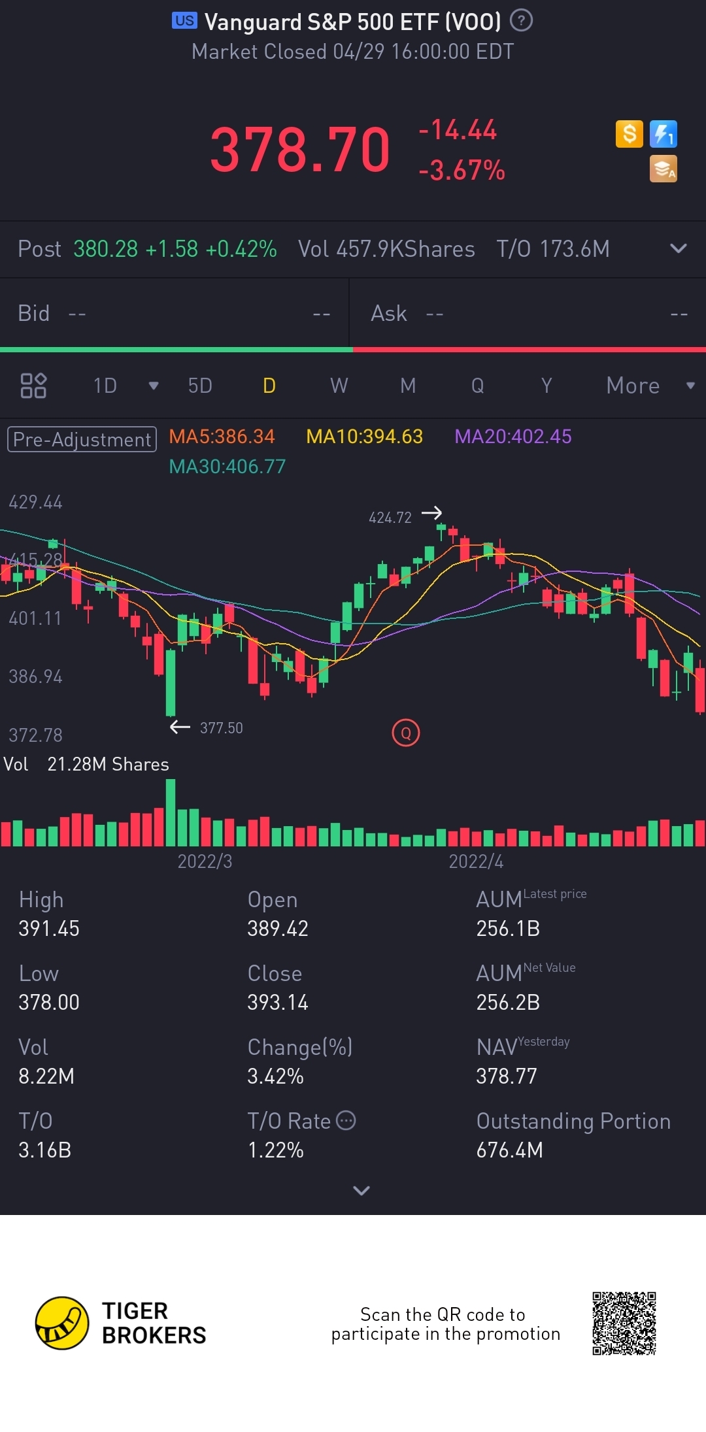Image resolution: width=706 pixels, height=1432 pixels.
Task: Select the D daily chart tab
Action: click(x=269, y=386)
